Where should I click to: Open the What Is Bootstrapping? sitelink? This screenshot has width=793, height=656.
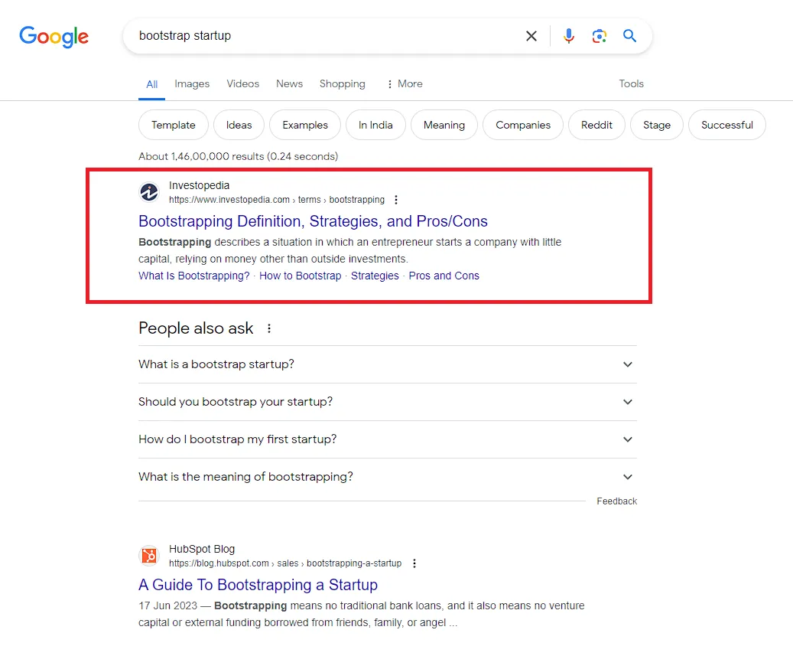194,276
